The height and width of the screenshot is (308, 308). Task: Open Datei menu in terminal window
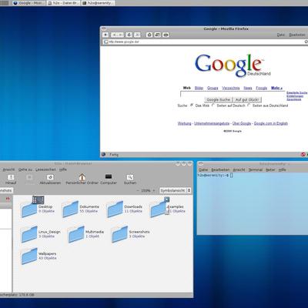click(x=203, y=170)
